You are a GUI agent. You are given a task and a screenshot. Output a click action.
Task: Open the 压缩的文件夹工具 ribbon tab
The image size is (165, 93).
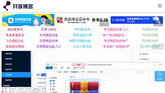(79, 68)
